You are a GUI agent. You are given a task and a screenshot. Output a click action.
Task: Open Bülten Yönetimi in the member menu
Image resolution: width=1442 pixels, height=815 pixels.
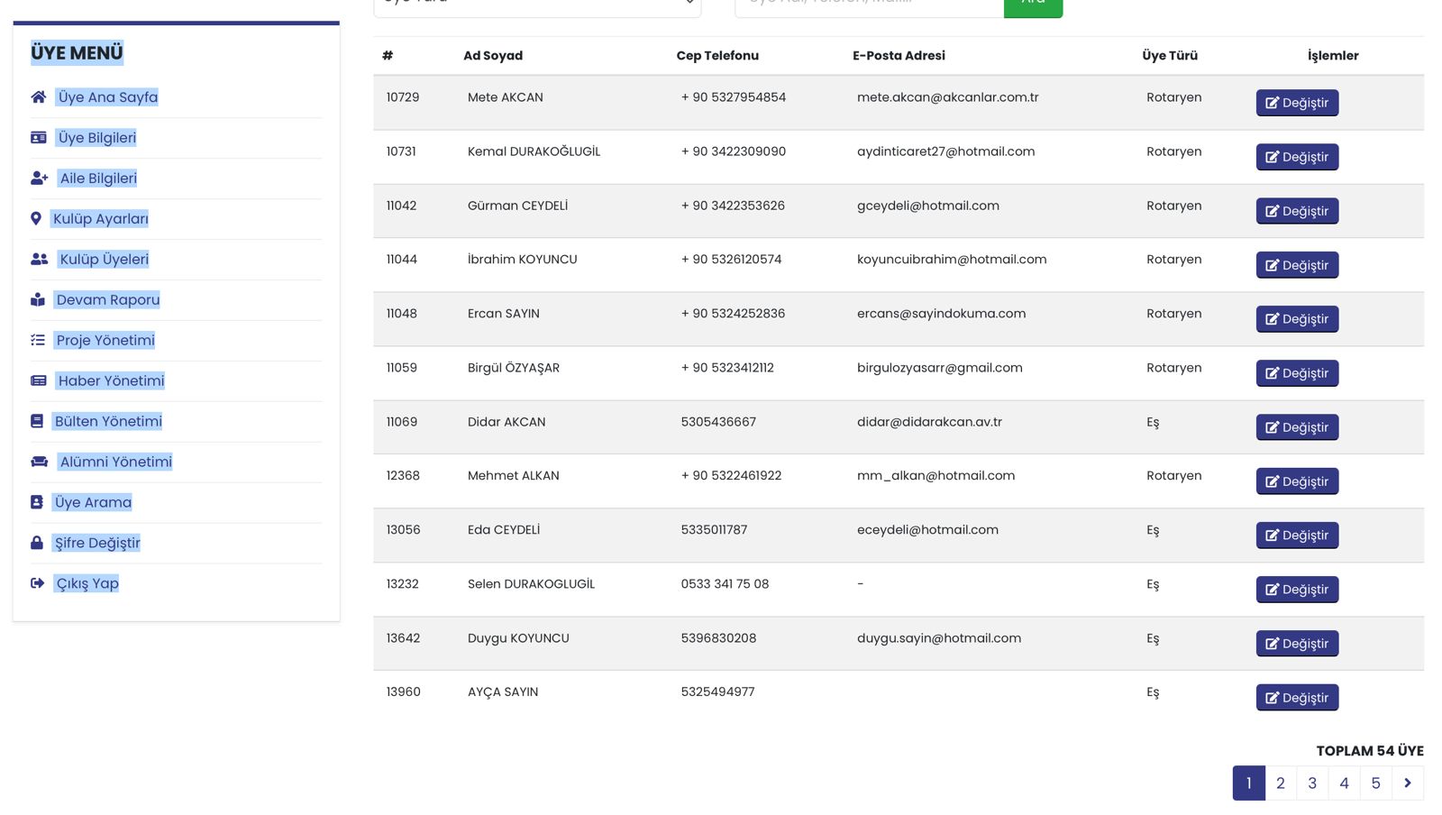[108, 422]
